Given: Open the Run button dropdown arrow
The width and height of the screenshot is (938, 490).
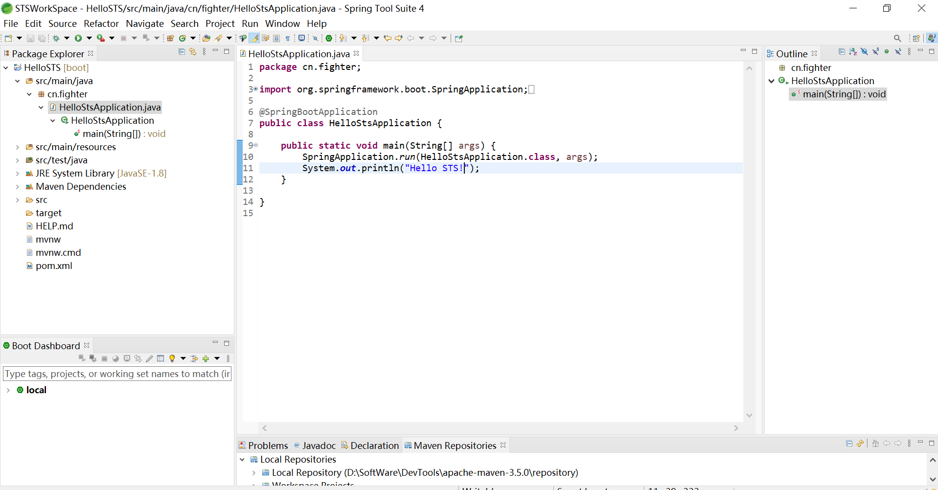Looking at the screenshot, I should 89,38.
